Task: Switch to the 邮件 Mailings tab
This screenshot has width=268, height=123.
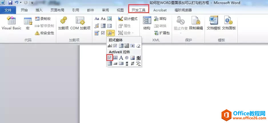Action: tap(91, 10)
